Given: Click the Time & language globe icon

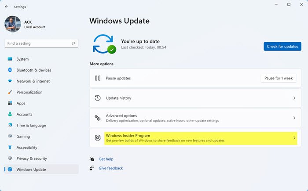Looking at the screenshot, I should click(x=10, y=125).
